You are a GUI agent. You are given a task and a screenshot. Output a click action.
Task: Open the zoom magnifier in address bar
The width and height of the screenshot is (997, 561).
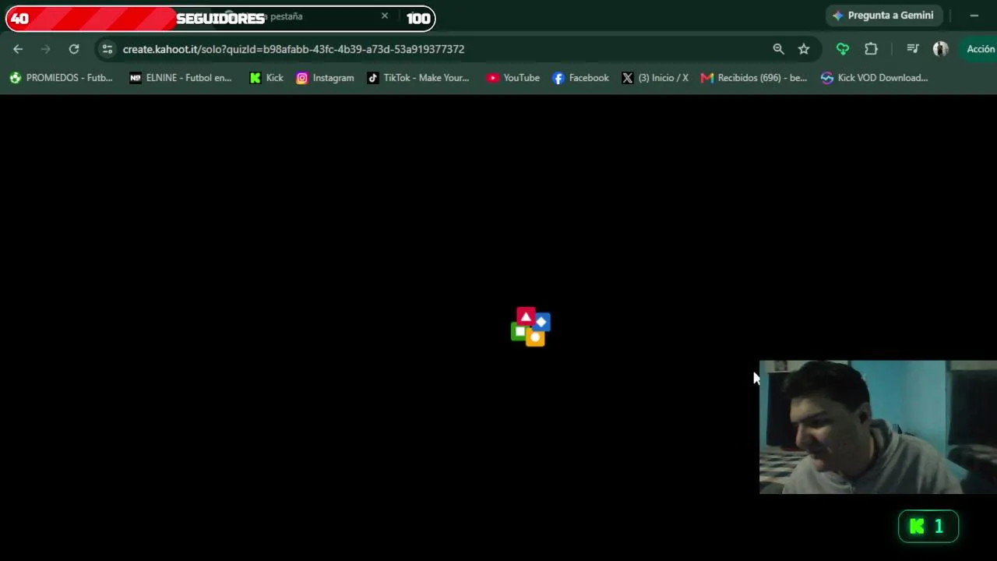pyautogui.click(x=778, y=49)
